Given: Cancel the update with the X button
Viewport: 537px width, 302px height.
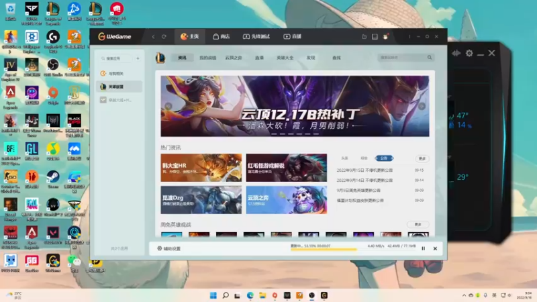Looking at the screenshot, I should click(435, 248).
